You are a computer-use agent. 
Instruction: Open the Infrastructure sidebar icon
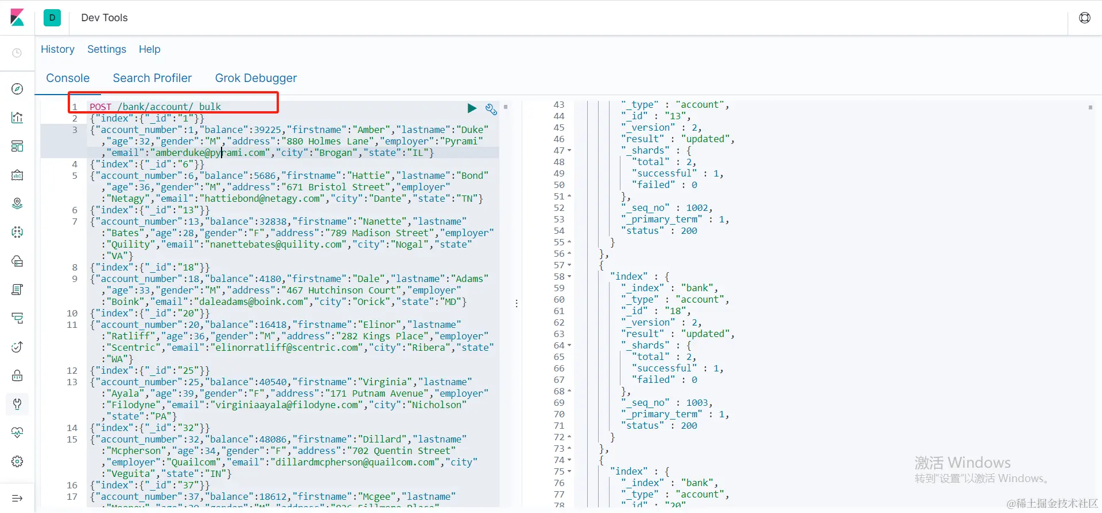(17, 261)
